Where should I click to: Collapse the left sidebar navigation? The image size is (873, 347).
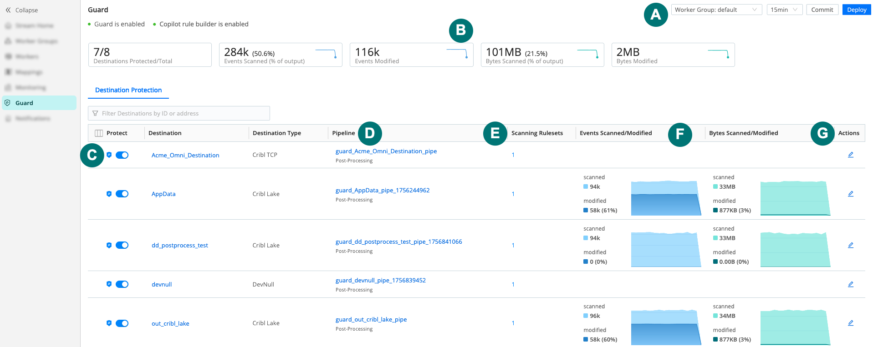pos(21,10)
